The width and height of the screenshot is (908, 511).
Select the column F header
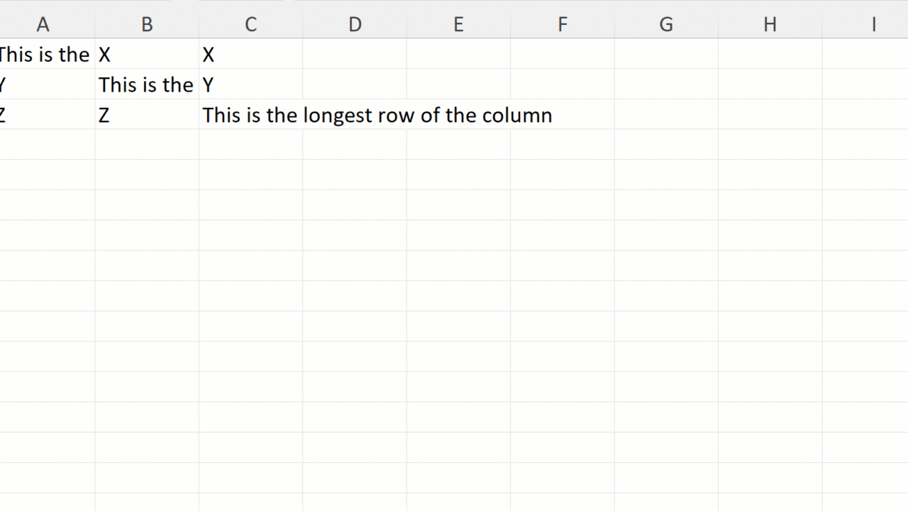coord(563,24)
